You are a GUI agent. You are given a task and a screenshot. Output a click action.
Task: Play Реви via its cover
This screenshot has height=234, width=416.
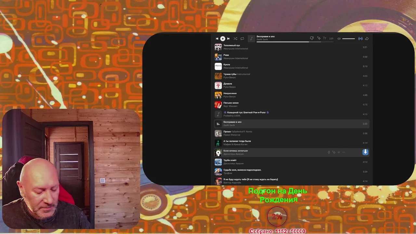[218, 57]
